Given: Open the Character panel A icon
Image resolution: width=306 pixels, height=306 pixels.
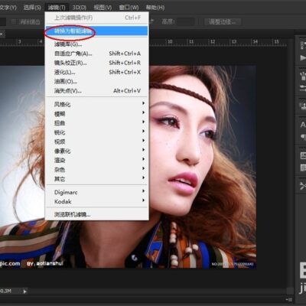Looking at the screenshot, I should click(303, 125).
